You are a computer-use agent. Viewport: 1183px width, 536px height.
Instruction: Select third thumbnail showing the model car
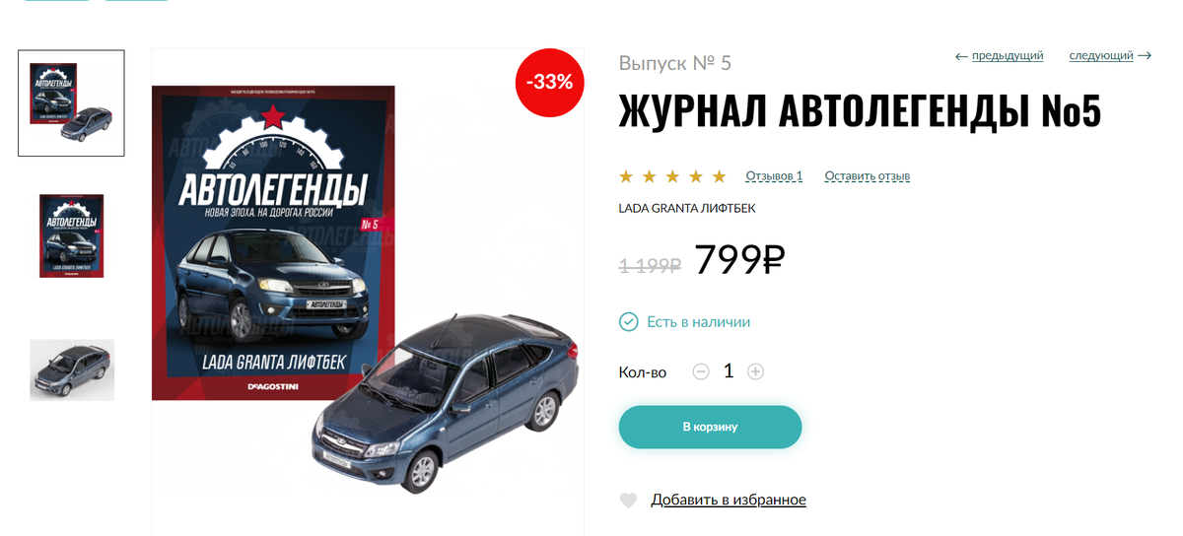point(72,370)
